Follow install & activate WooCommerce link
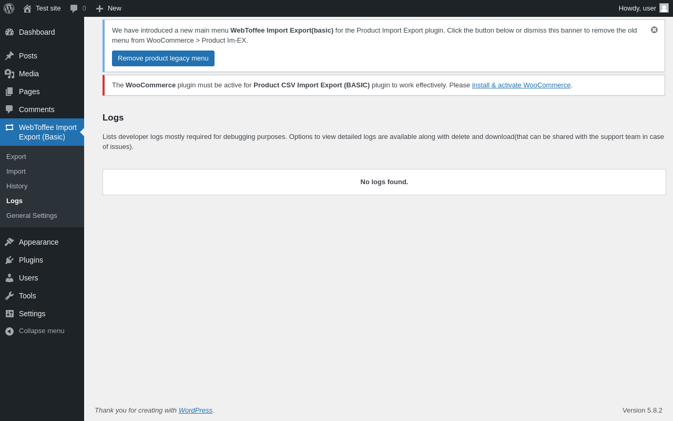This screenshot has height=421, width=673. tap(521, 85)
